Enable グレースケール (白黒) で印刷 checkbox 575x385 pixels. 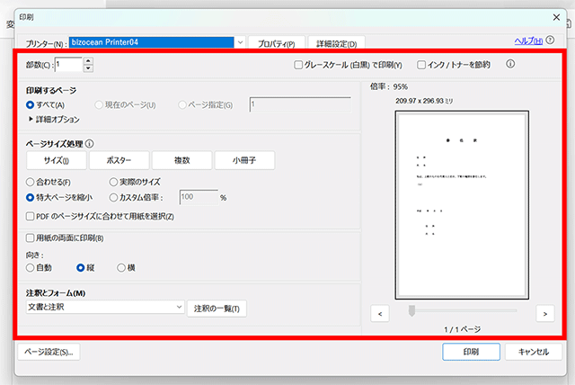pyautogui.click(x=298, y=65)
